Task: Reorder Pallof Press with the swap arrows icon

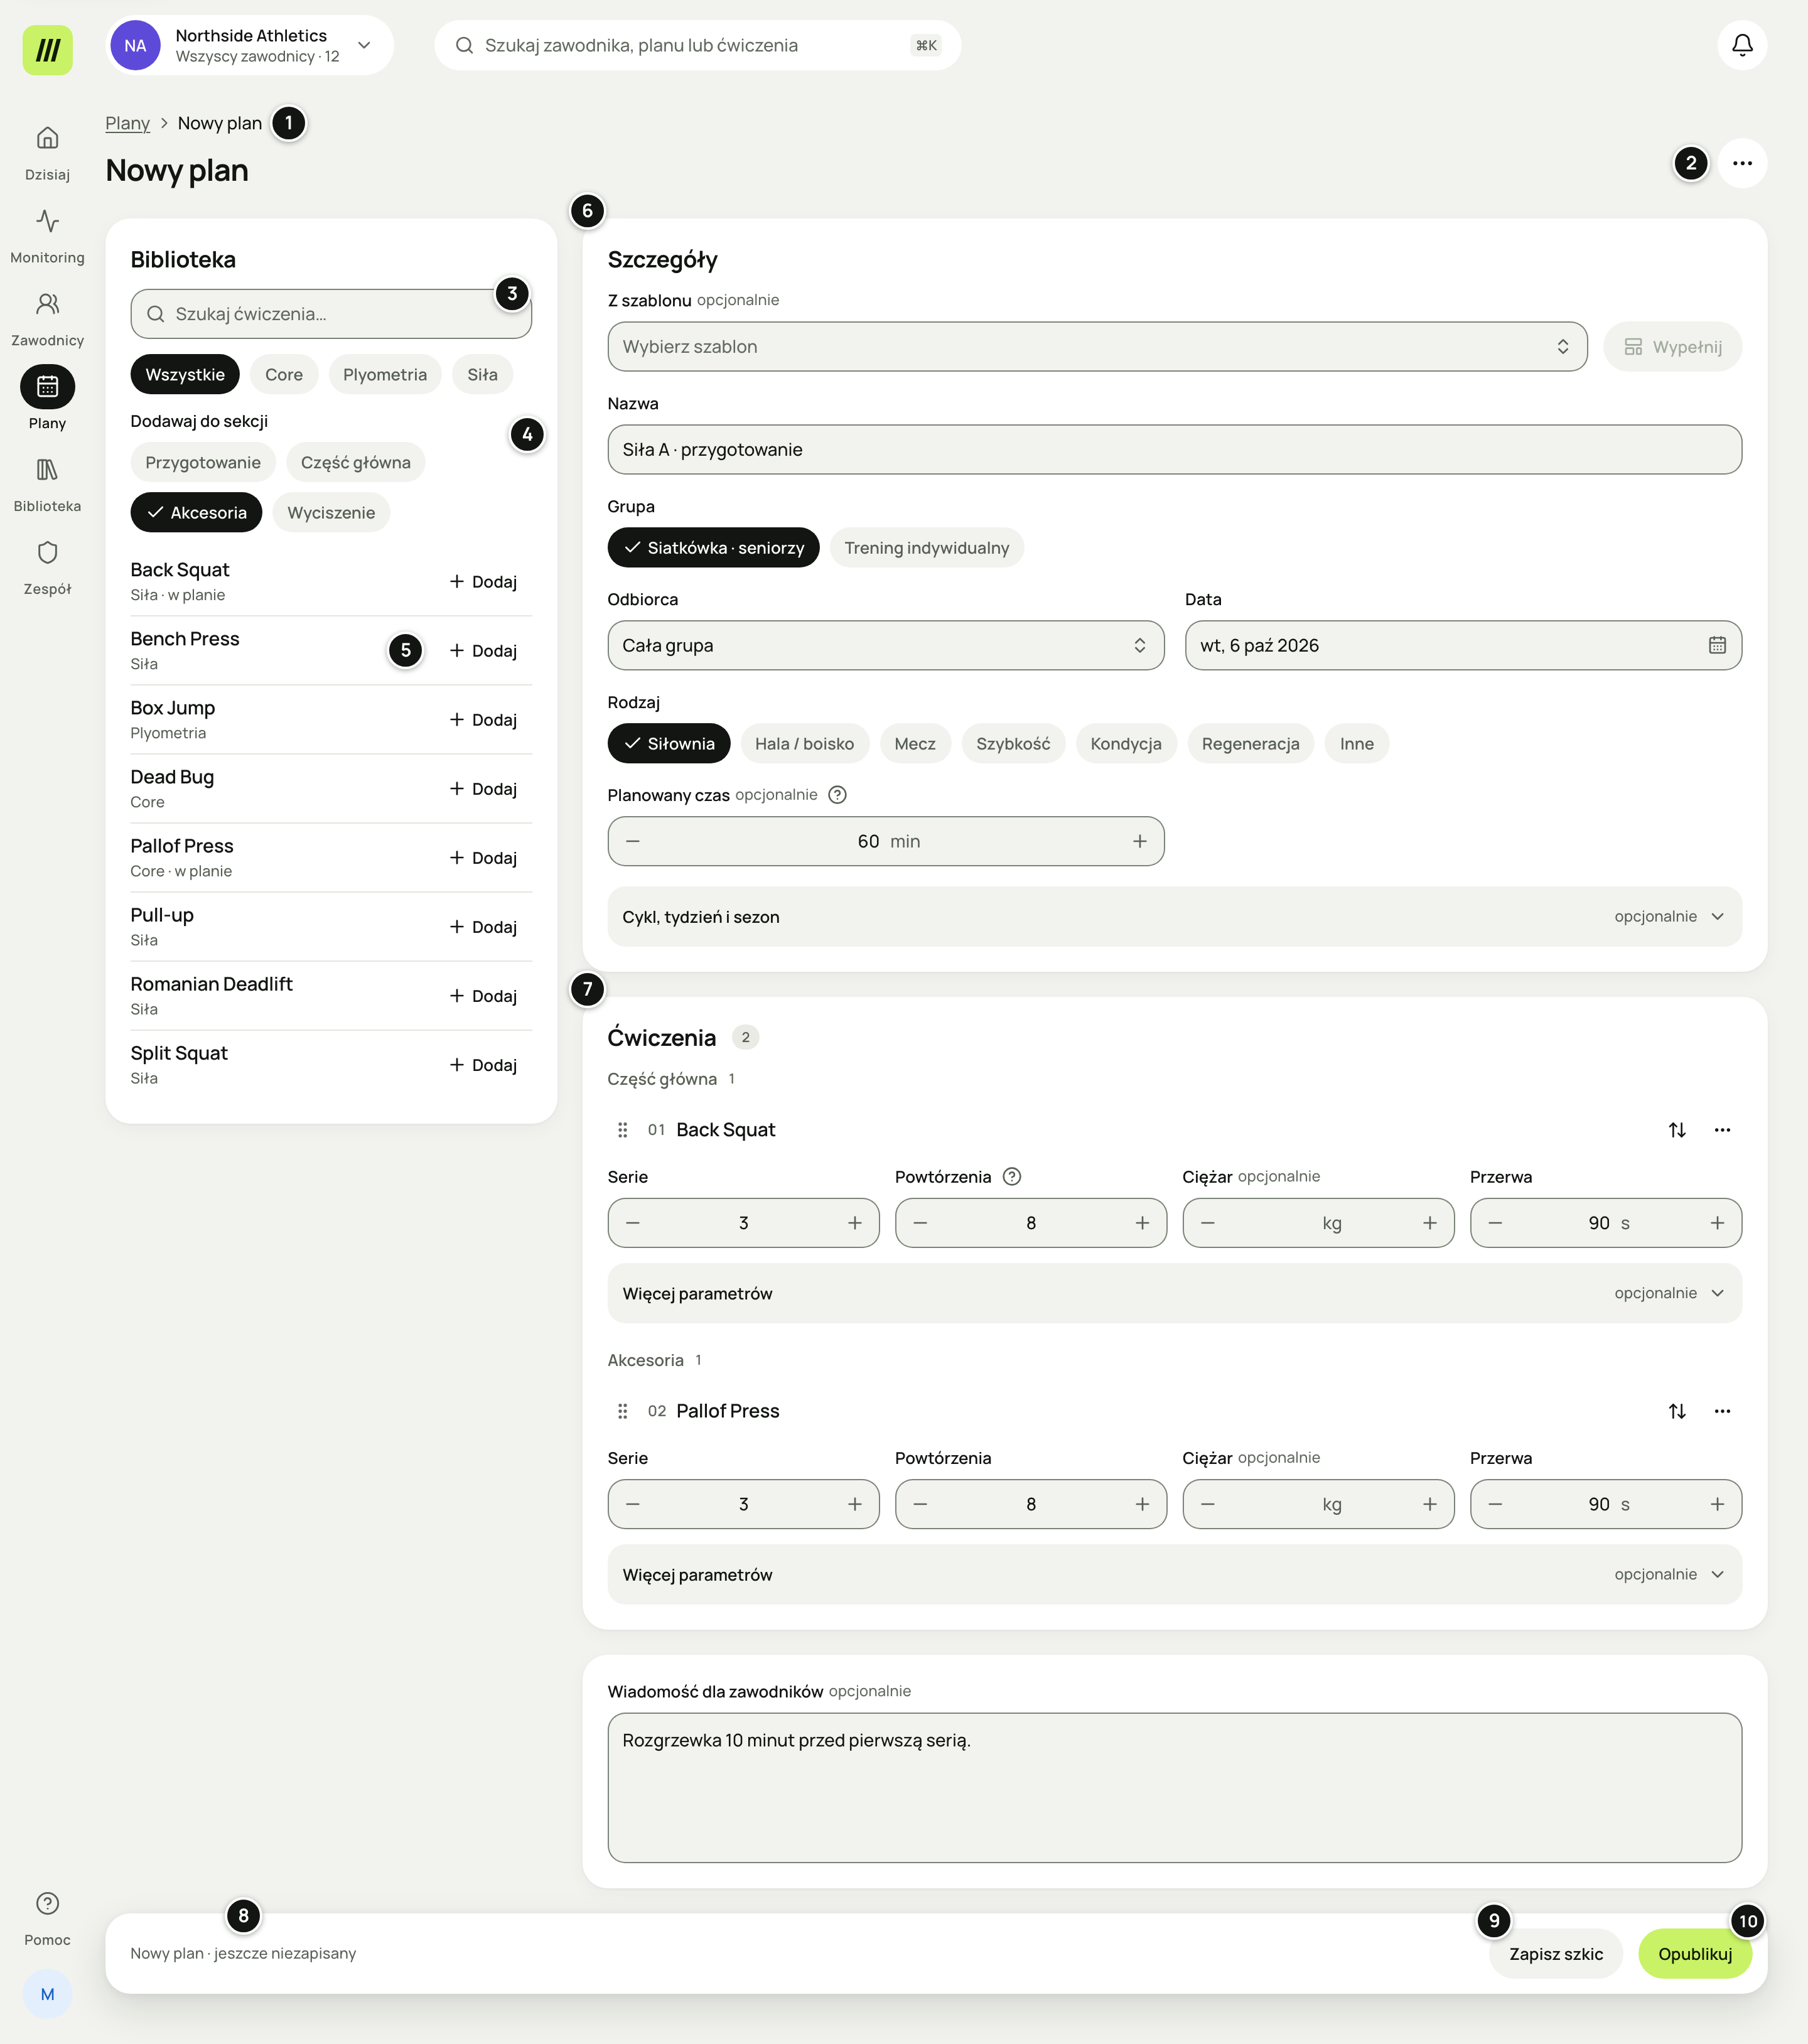Action: point(1677,1411)
